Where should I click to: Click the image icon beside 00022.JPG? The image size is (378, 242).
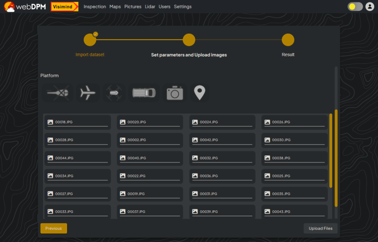(x=122, y=176)
